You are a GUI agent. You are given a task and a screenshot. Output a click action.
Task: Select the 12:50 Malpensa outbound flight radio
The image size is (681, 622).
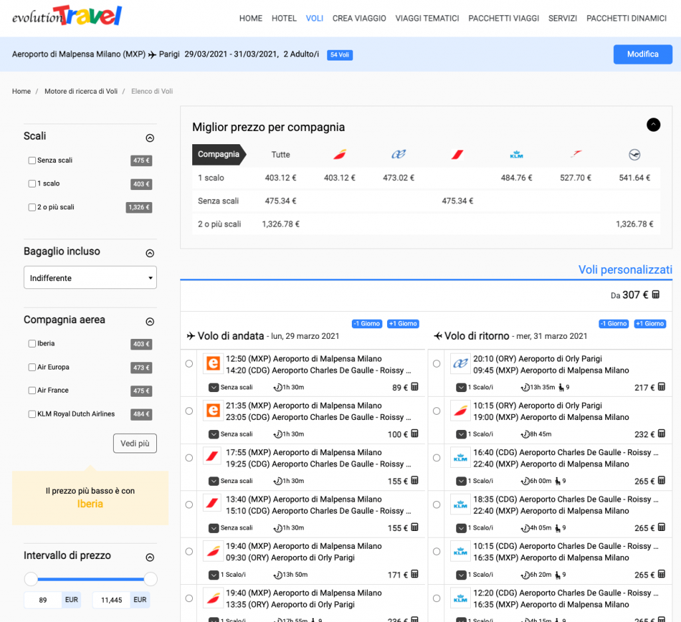[190, 363]
